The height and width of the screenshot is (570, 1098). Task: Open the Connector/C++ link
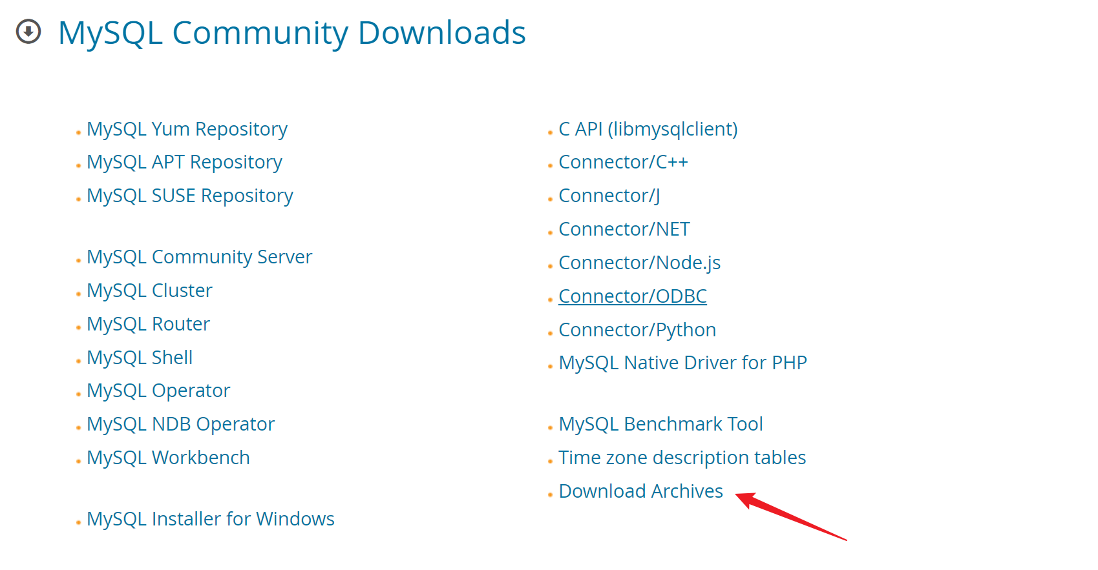tap(623, 162)
